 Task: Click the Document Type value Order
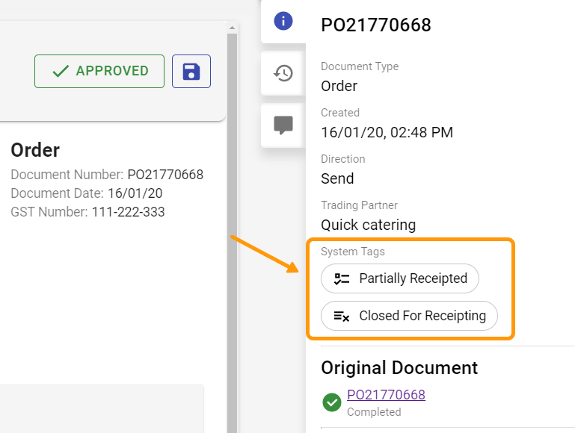pyautogui.click(x=339, y=86)
